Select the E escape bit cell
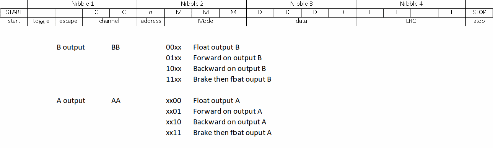Screen dimensions: 493x148 [x=68, y=12]
